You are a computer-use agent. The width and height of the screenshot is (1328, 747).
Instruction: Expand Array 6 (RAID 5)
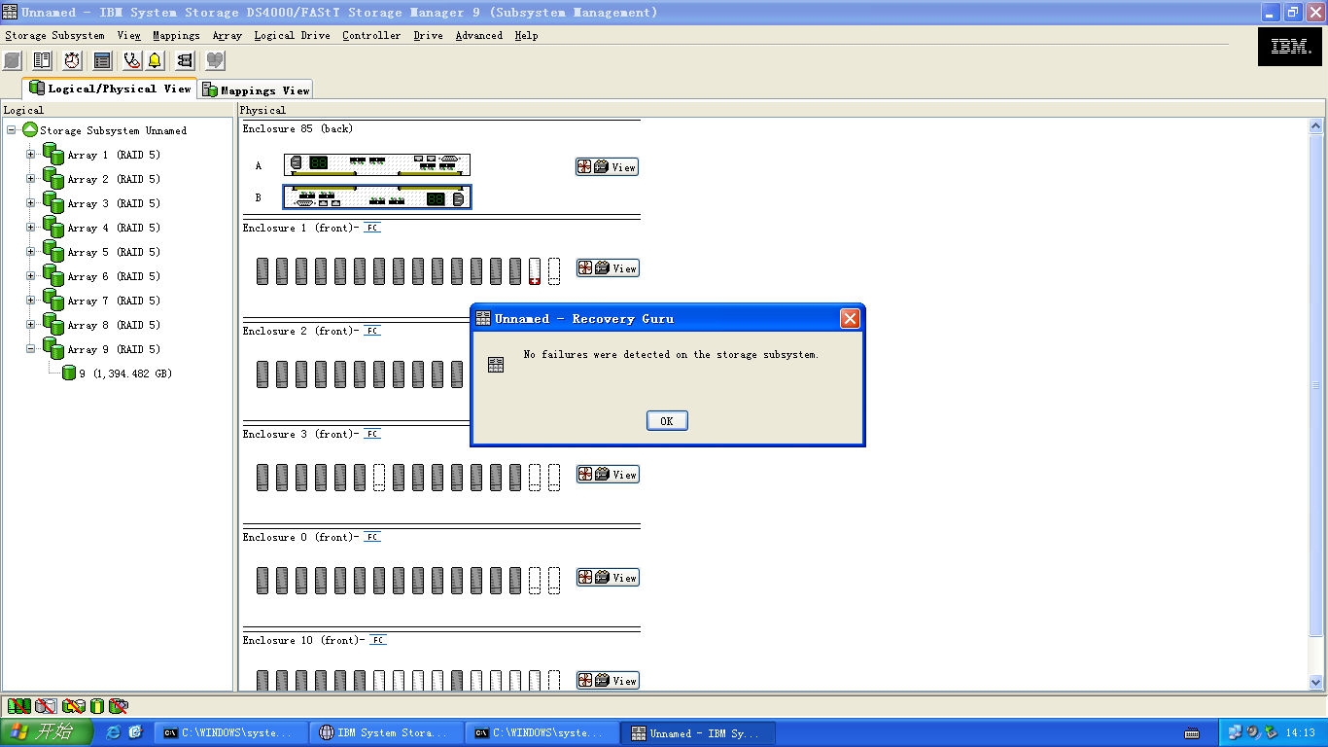pyautogui.click(x=30, y=275)
